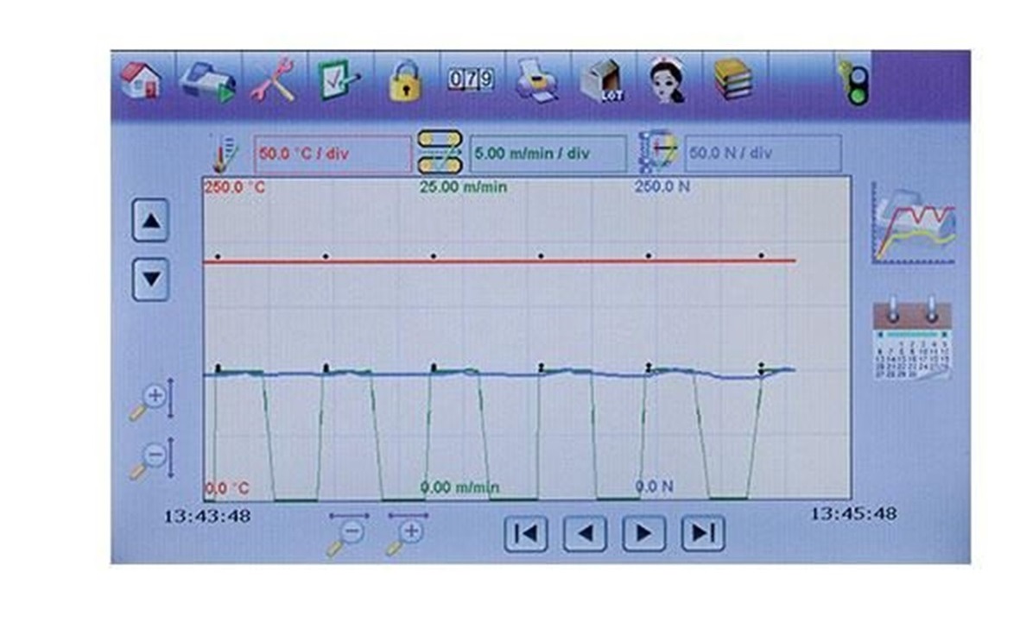Open the stacked books manual icon
This screenshot has height=641, width=1020.
click(x=732, y=80)
